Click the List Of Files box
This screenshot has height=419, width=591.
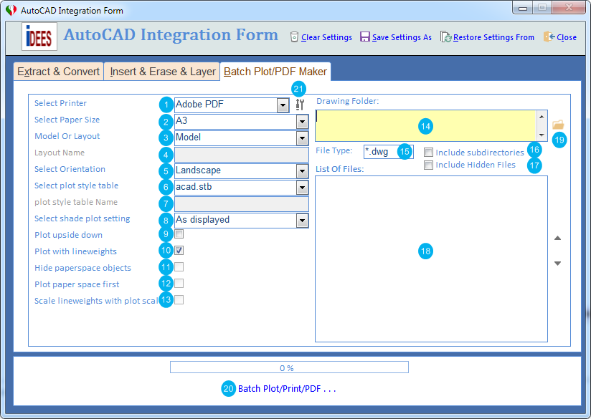431,259
